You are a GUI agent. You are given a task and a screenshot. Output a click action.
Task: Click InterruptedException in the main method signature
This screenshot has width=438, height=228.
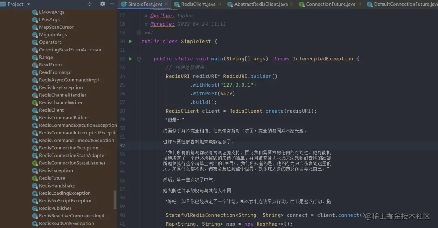pyautogui.click(x=323, y=59)
